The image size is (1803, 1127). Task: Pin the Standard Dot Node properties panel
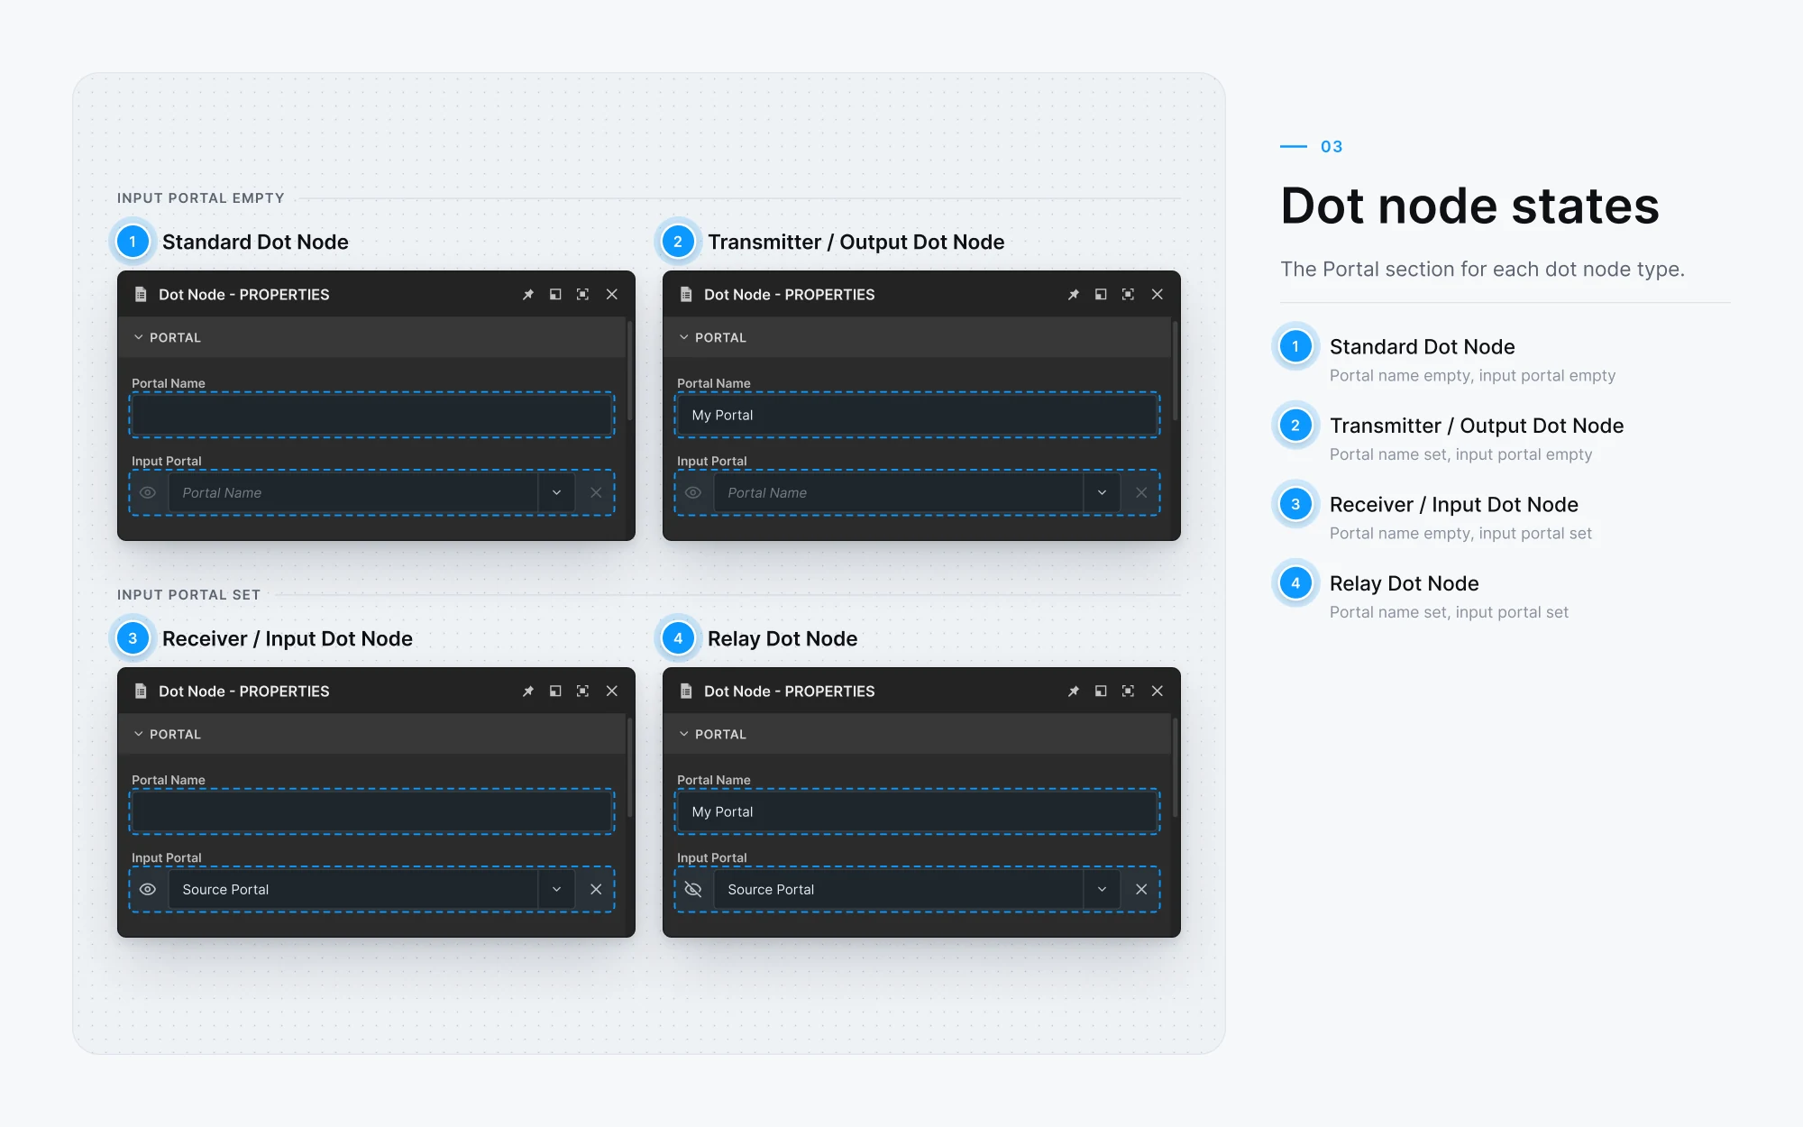coord(528,295)
